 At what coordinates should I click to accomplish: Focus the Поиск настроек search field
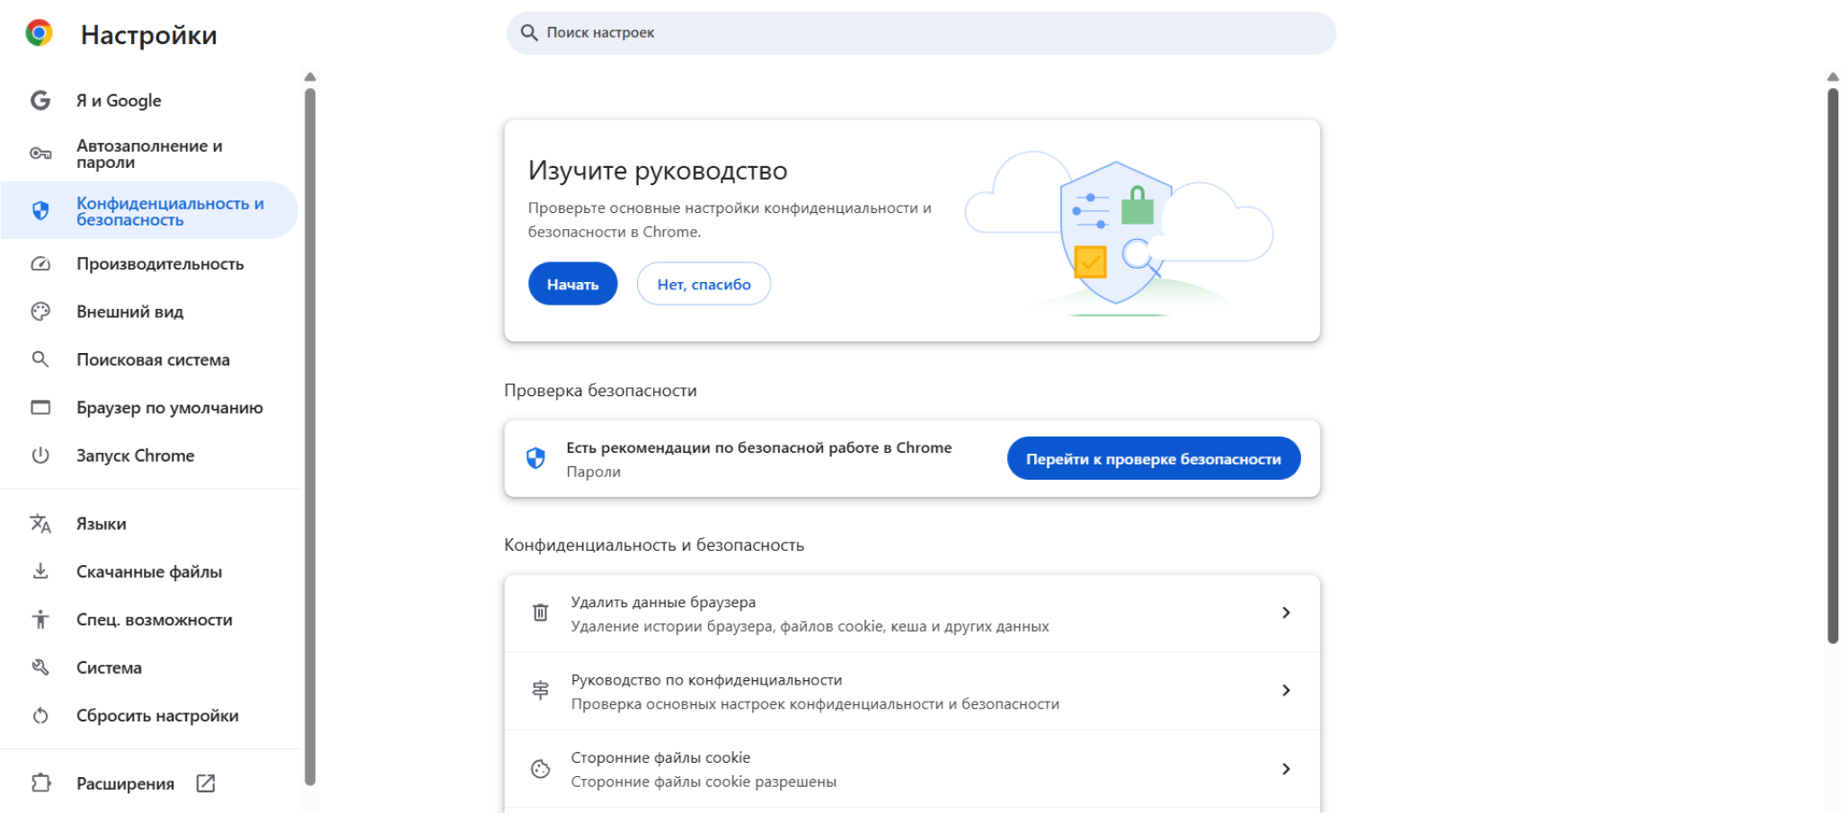pos(920,33)
